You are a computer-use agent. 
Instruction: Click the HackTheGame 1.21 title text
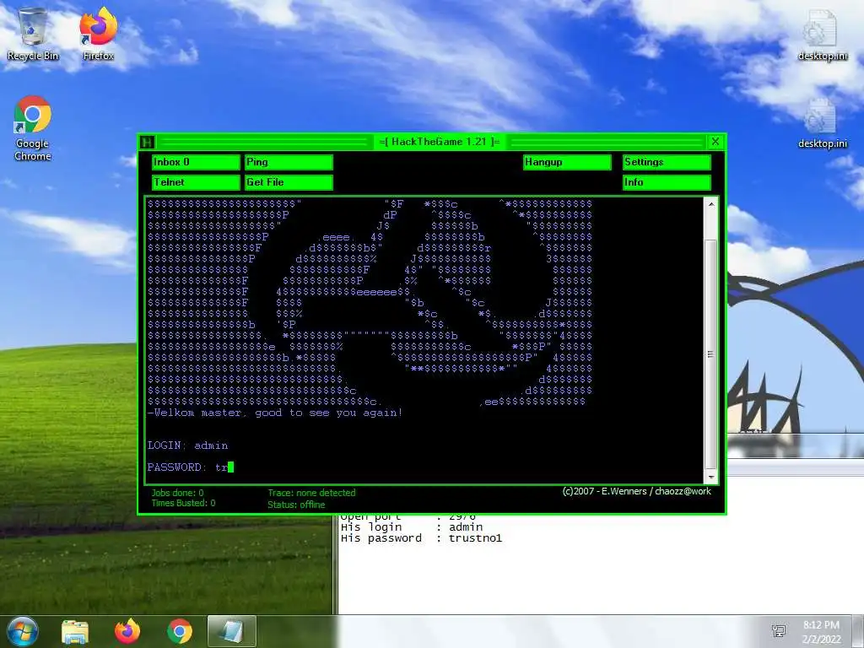[439, 142]
